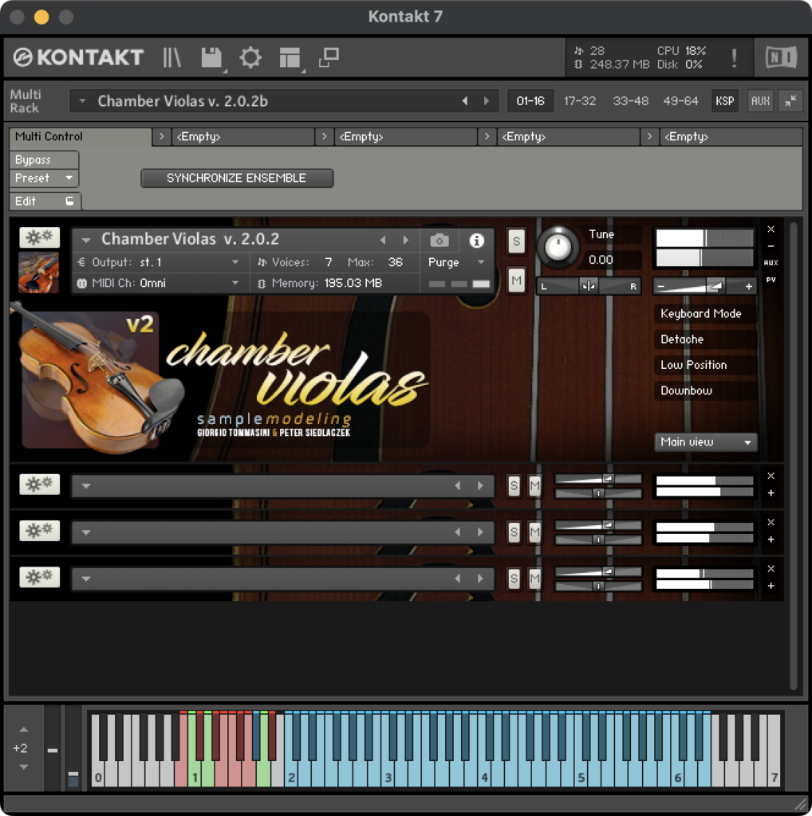The width and height of the screenshot is (812, 816).
Task: Solo the third empty slot
Action: tap(514, 532)
